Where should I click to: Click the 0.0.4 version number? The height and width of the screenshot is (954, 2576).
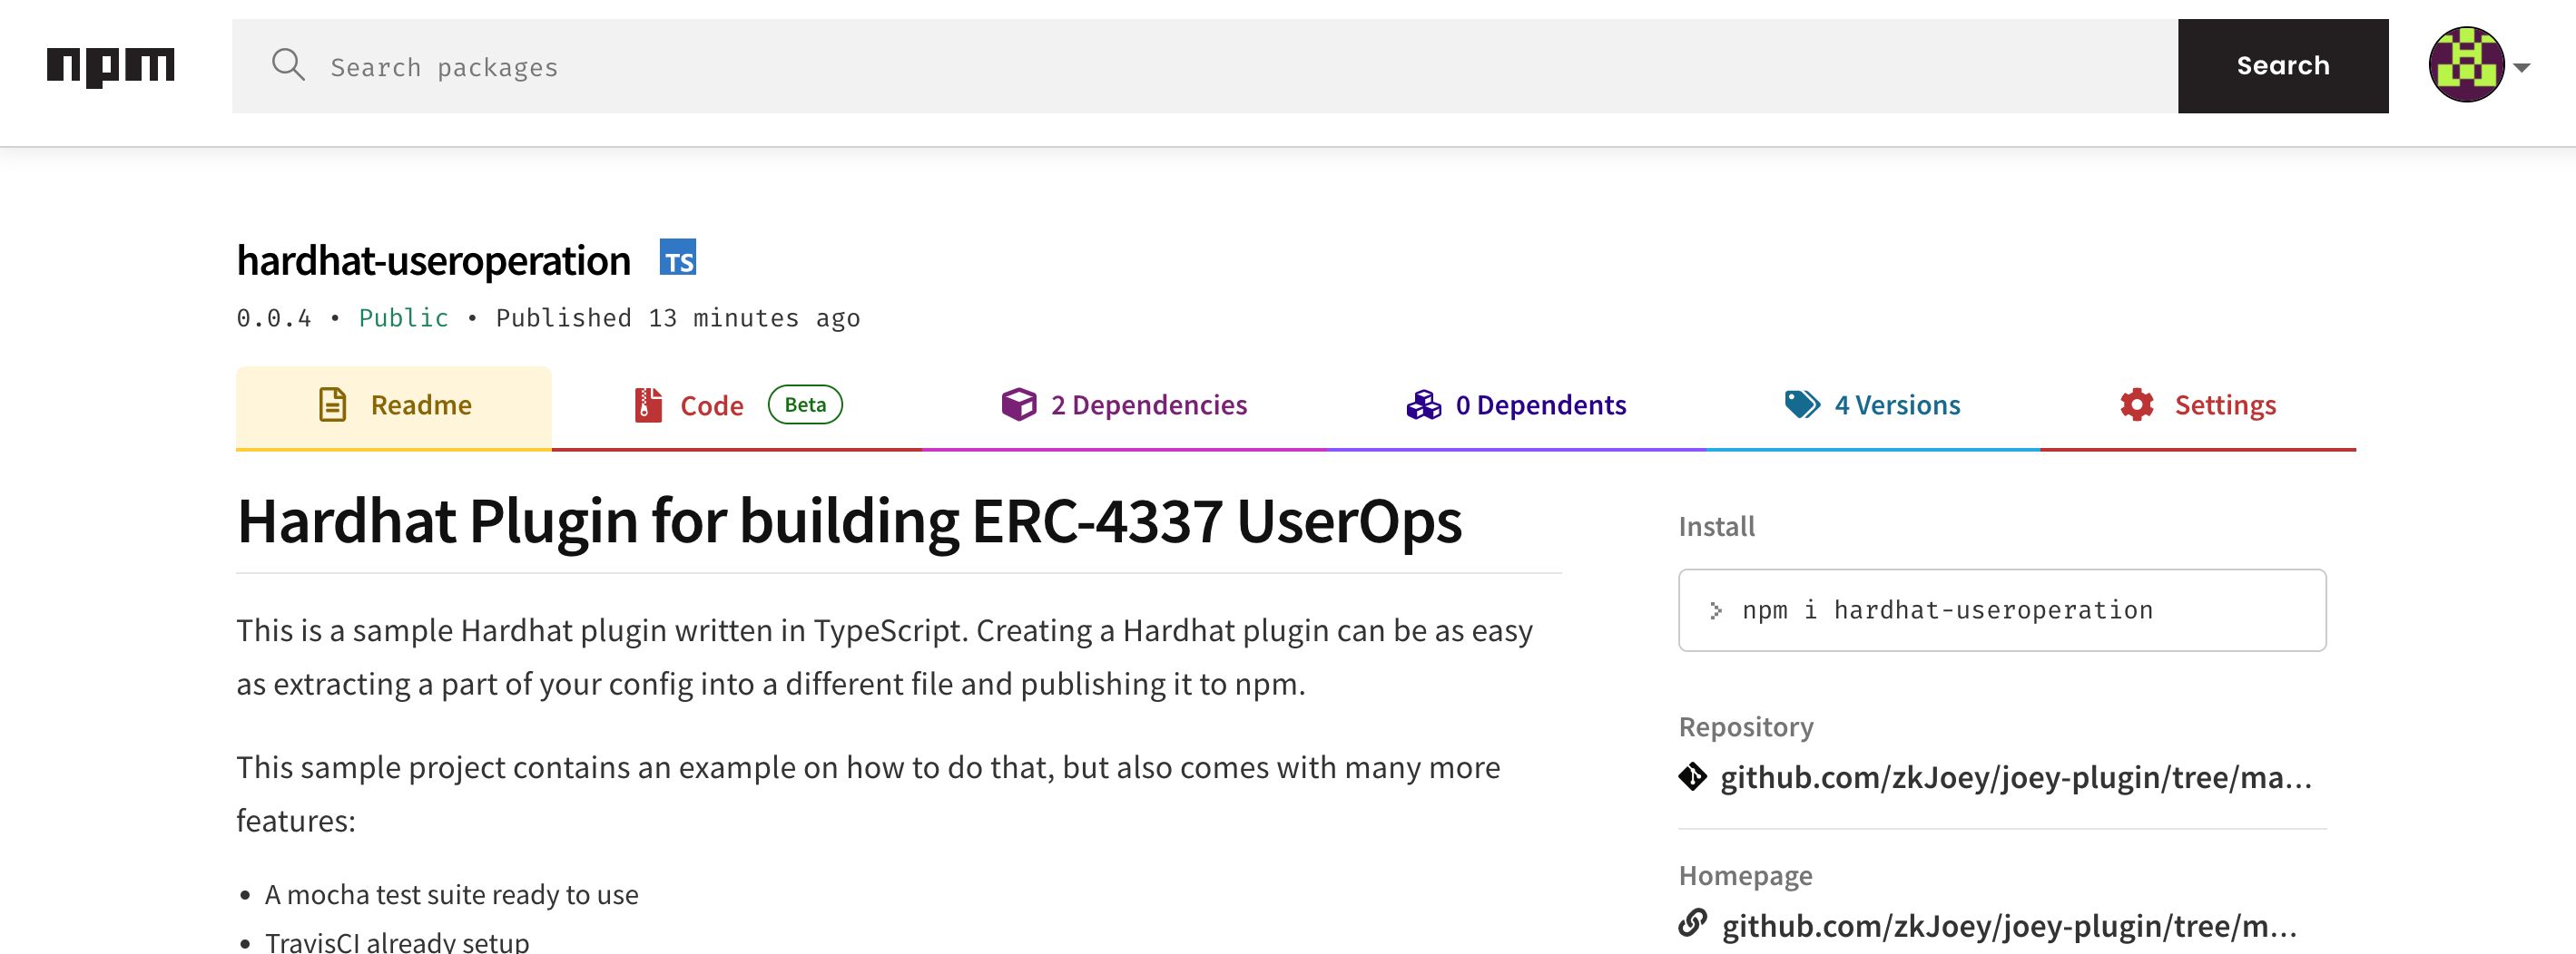(274, 317)
